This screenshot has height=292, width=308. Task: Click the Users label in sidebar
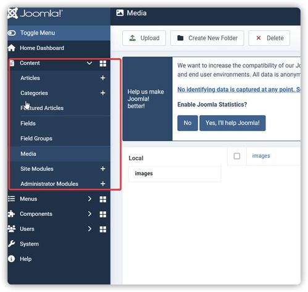click(x=27, y=229)
